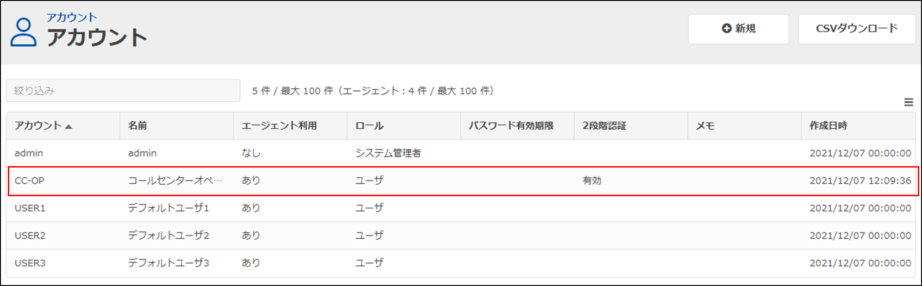Click the account user profile icon

pos(23,32)
